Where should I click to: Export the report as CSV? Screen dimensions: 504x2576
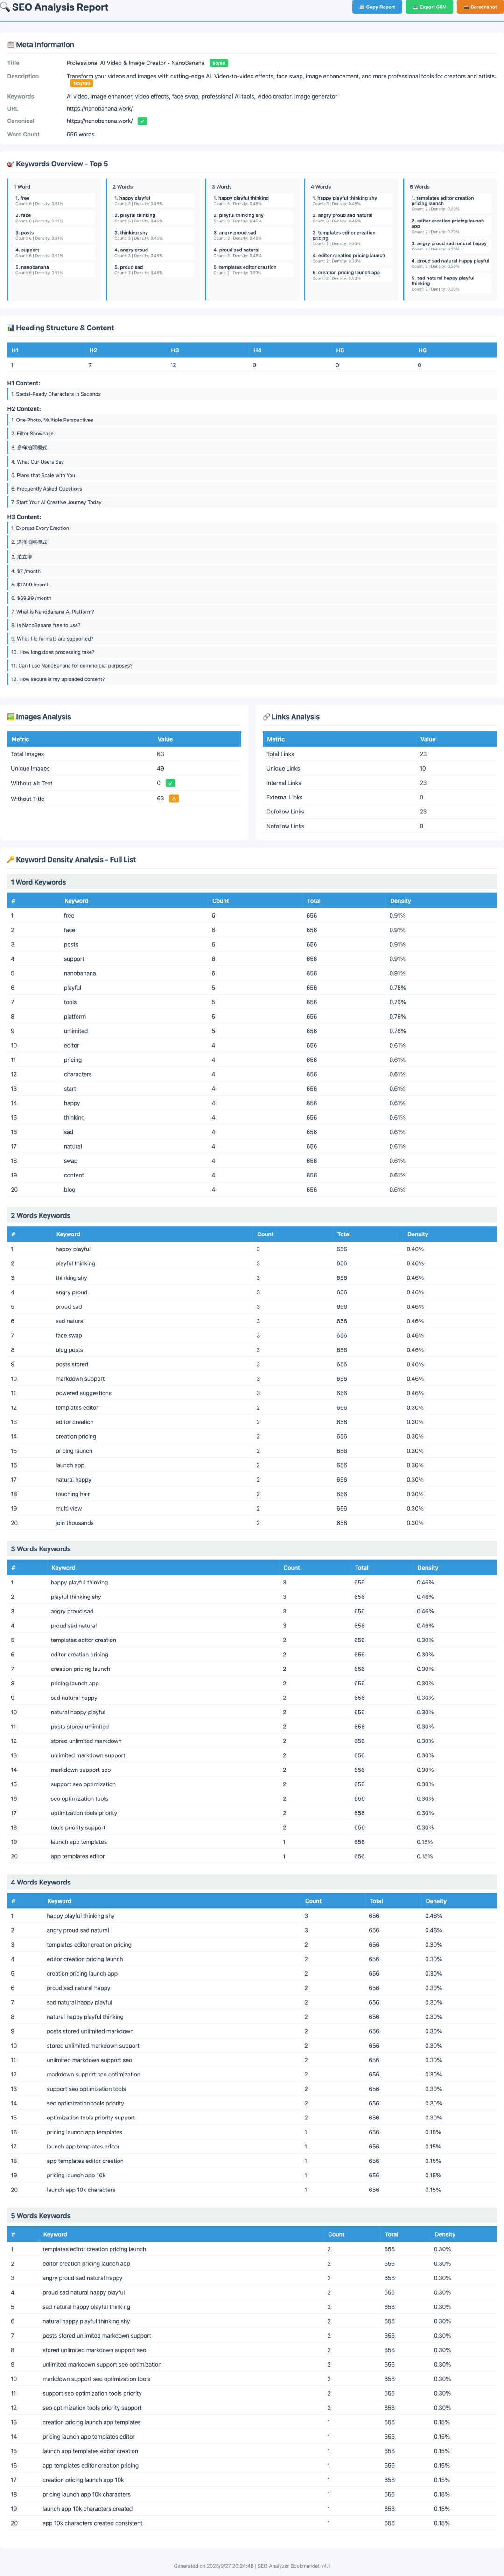429,7
